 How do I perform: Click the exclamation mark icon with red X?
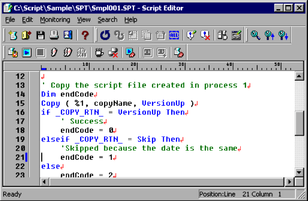(x=205, y=35)
